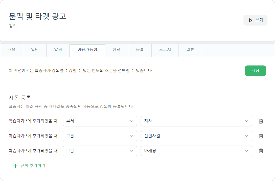Open the 알림 tab

click(x=58, y=50)
